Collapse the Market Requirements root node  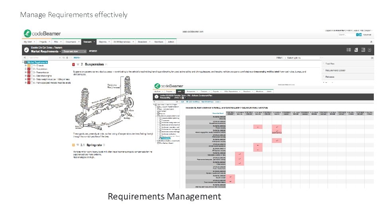pyautogui.click(x=23, y=62)
